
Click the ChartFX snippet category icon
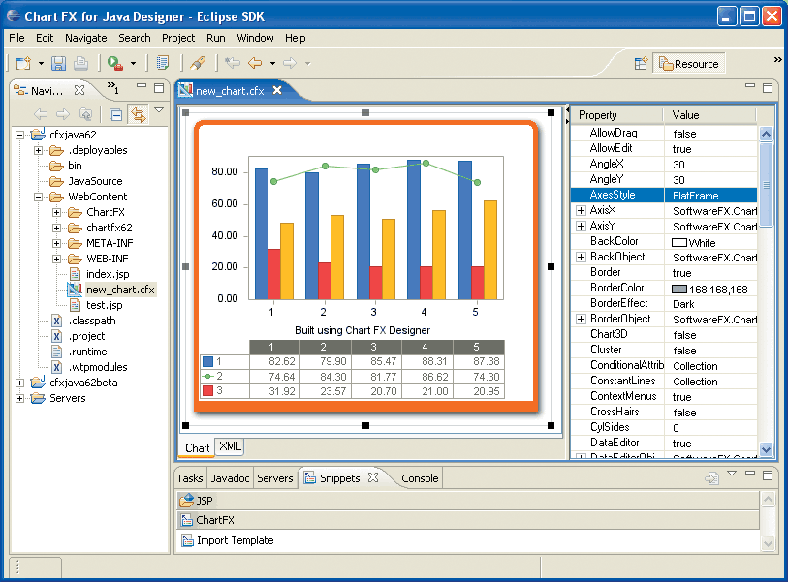pyautogui.click(x=187, y=520)
